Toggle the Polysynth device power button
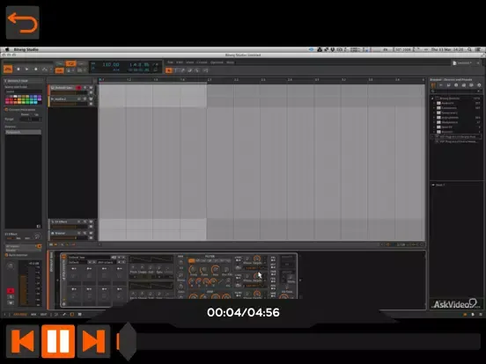This screenshot has height=364, width=486. pyautogui.click(x=64, y=257)
